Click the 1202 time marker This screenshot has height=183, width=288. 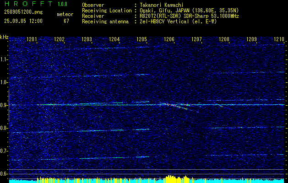tap(60, 39)
